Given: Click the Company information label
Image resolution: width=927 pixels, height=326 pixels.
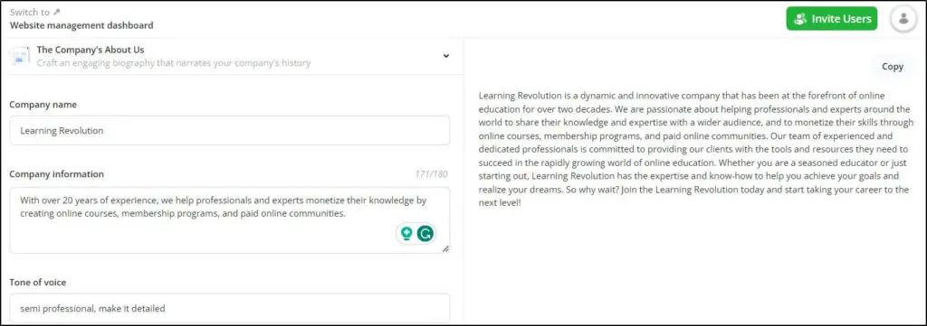Looking at the screenshot, I should point(57,174).
